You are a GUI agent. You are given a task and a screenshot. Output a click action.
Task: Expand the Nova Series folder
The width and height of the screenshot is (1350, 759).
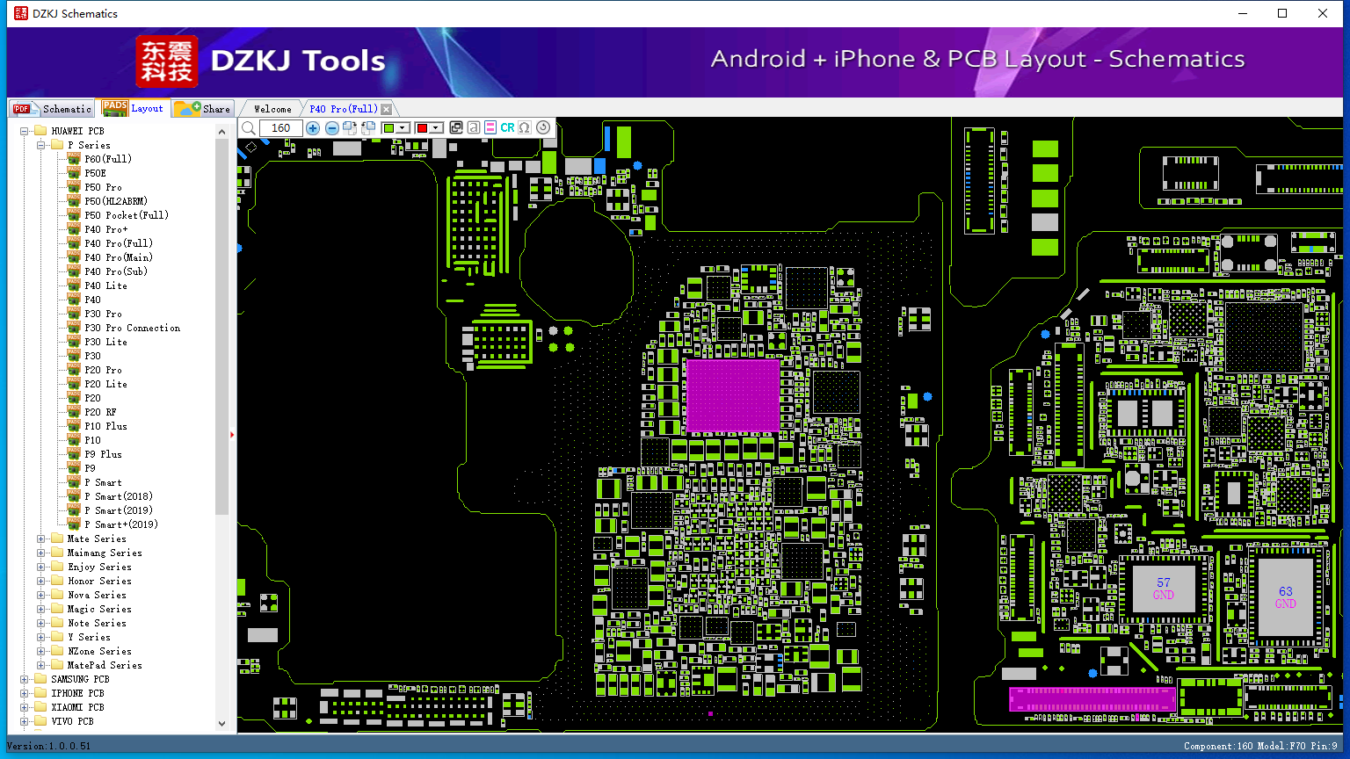click(x=41, y=595)
